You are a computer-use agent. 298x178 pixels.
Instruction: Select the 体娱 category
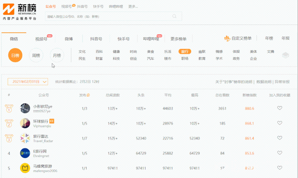click(x=236, y=52)
